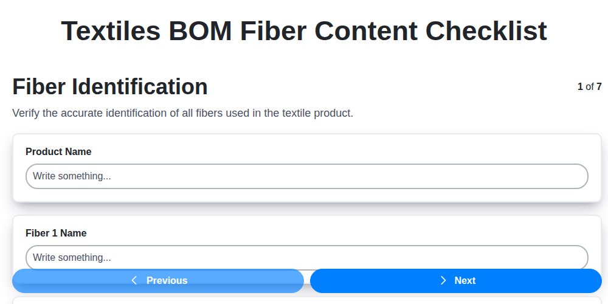Image resolution: width=608 pixels, height=304 pixels.
Task: Click "Write something..." placeholder under Fiber 1 Name
Action: click(72, 258)
